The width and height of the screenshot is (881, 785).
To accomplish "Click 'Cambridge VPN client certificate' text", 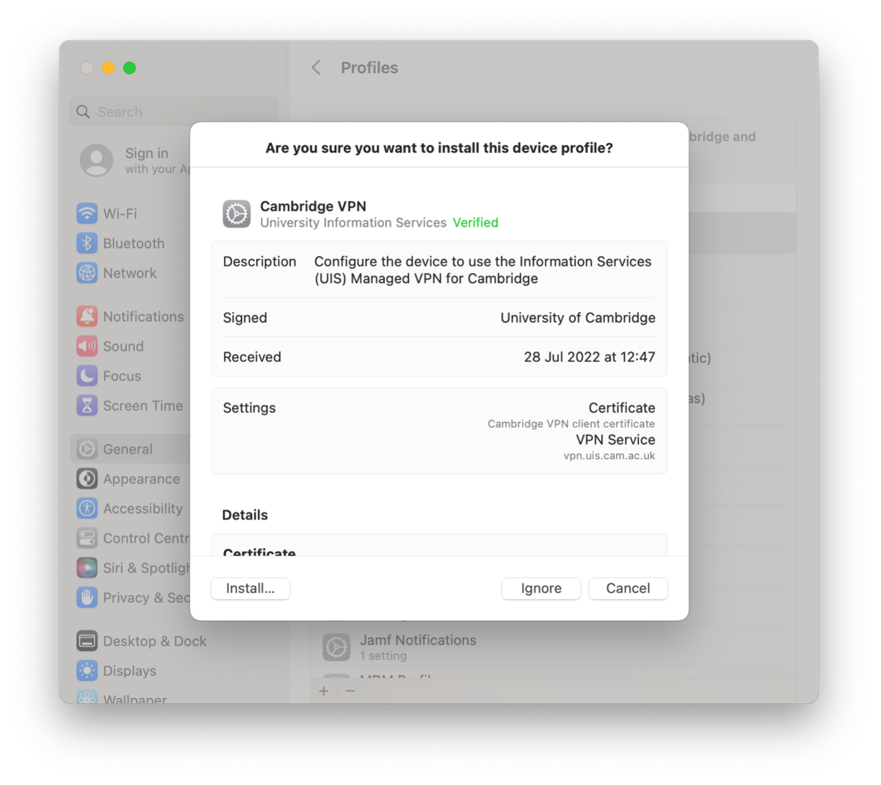I will pos(571,424).
